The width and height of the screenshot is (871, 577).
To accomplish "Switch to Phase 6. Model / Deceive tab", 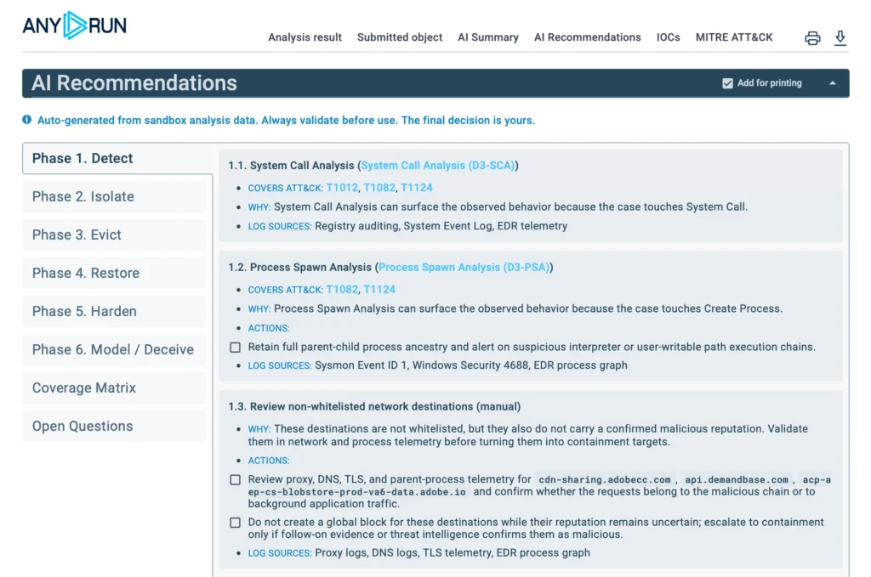I will [115, 349].
